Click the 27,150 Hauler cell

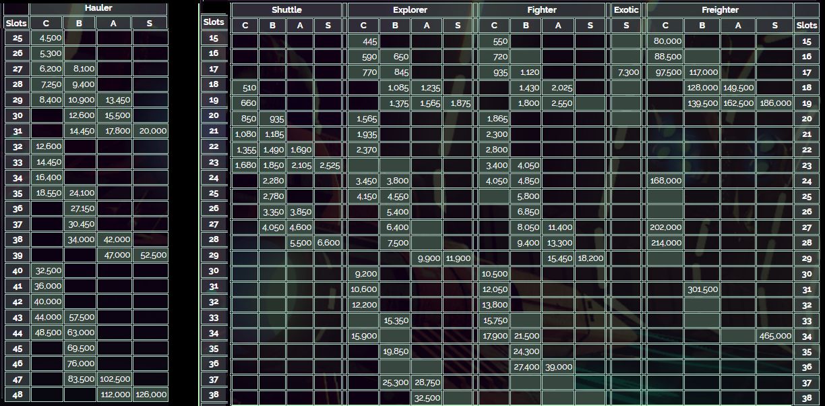click(x=80, y=208)
